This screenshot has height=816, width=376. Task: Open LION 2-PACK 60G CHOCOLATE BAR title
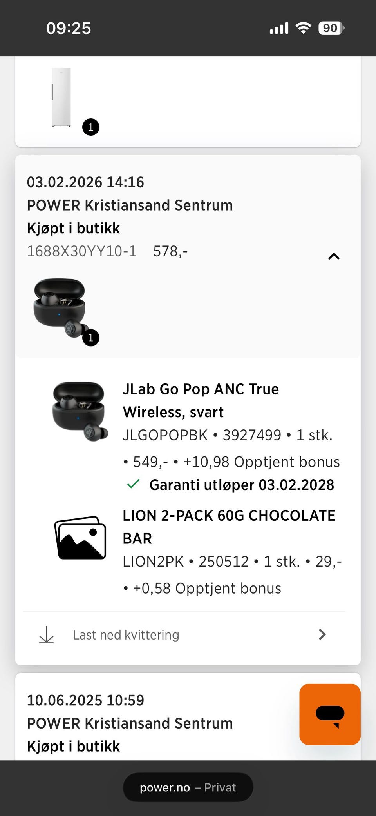point(229,527)
